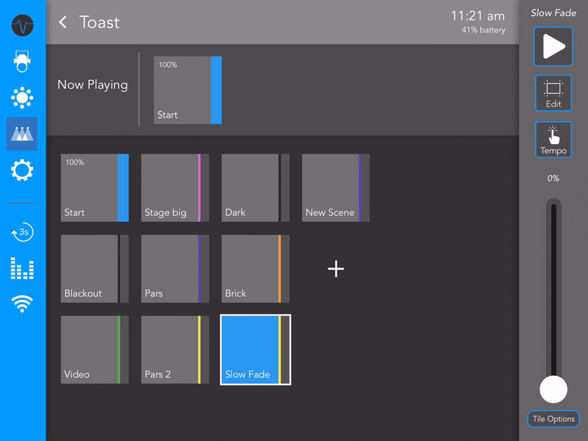
Task: Select the Blackout scene tile
Action: 95,268
